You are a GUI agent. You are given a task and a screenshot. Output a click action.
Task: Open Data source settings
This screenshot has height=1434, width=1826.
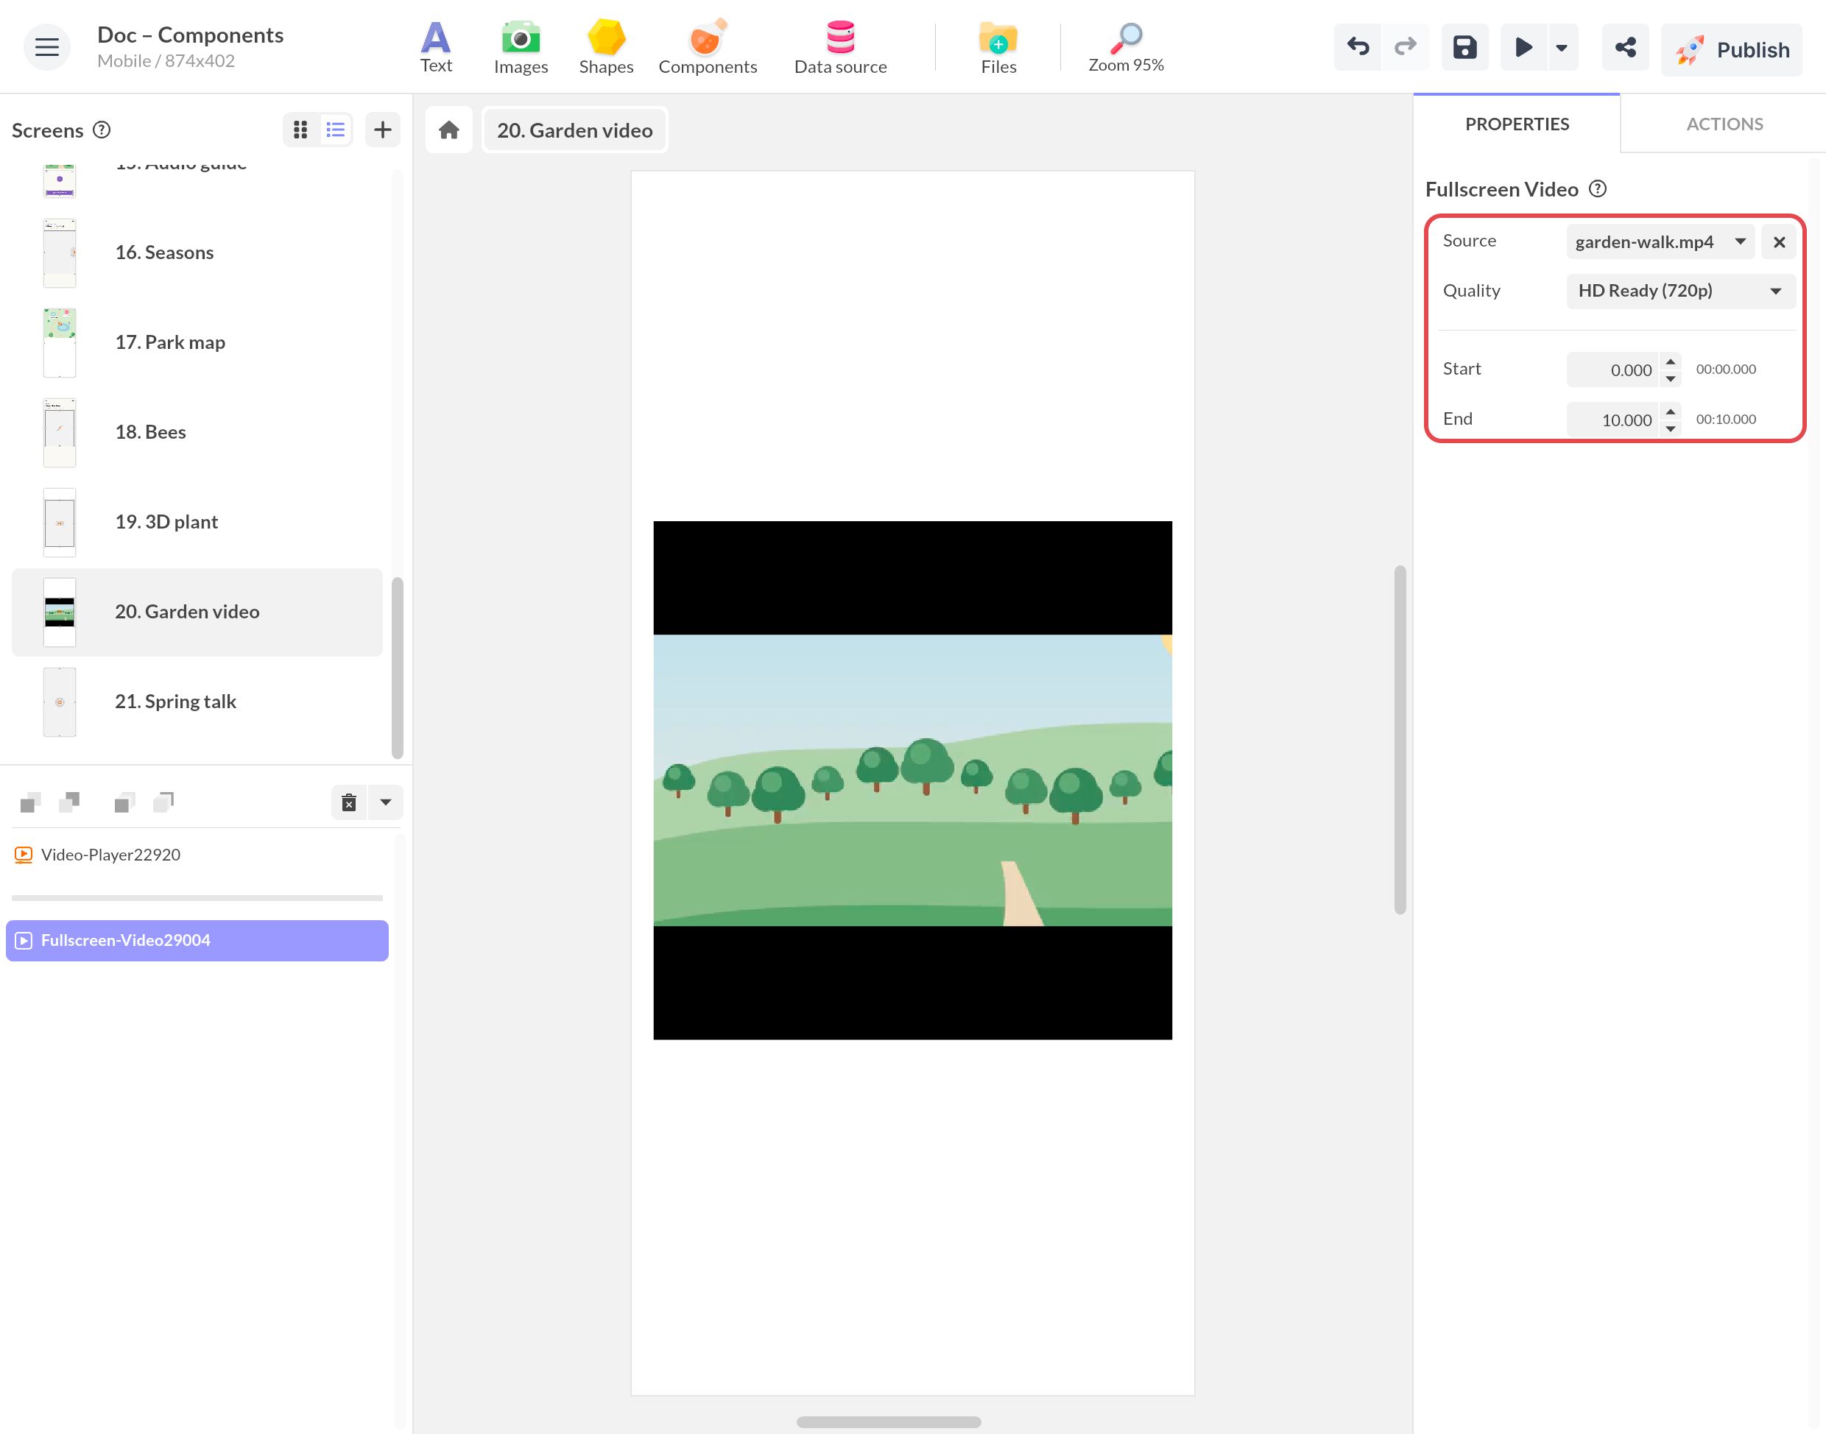point(839,48)
